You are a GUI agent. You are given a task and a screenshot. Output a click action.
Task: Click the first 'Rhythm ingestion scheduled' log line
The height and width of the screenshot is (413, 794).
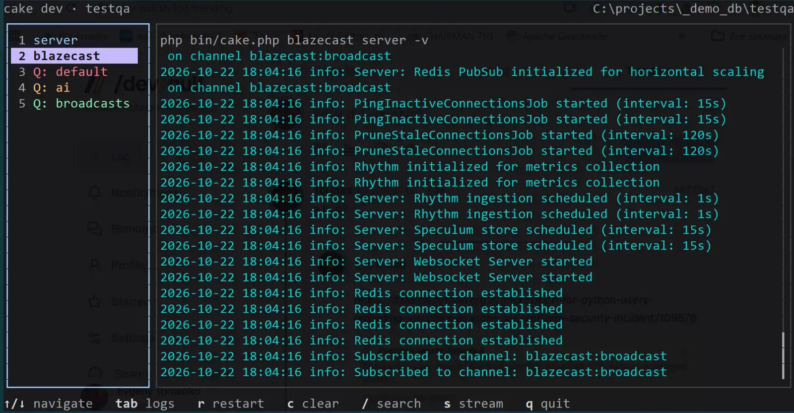tap(439, 198)
